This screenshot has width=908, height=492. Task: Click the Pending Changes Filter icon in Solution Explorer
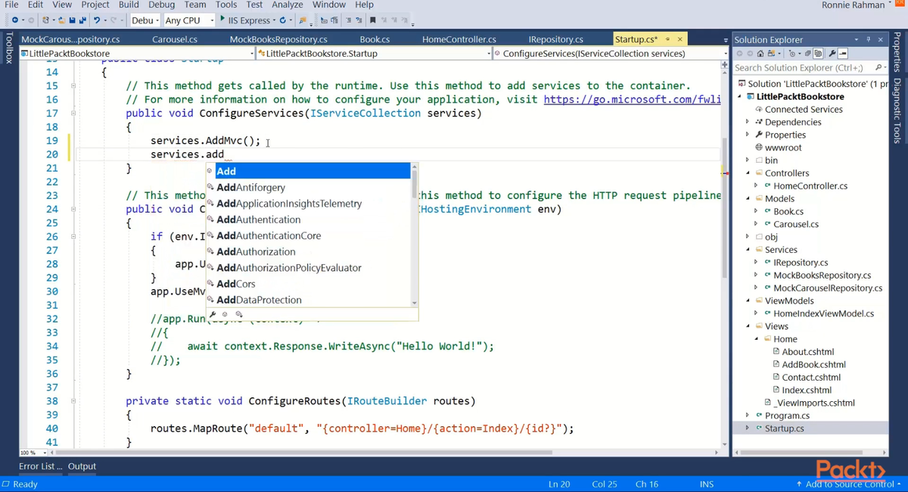click(x=792, y=54)
